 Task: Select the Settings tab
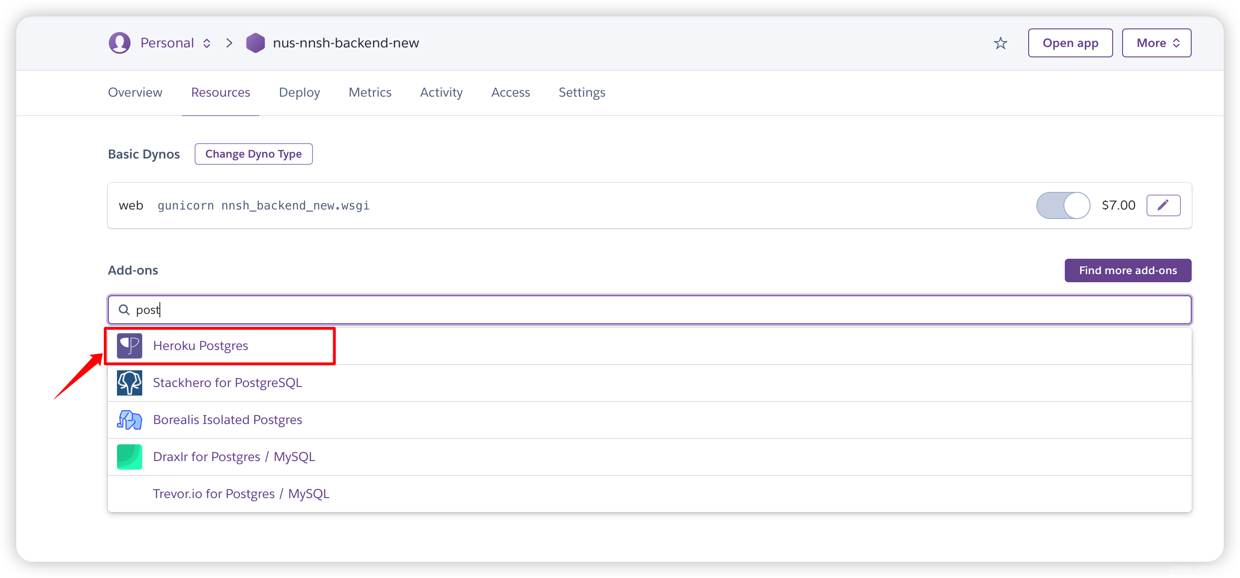point(582,92)
